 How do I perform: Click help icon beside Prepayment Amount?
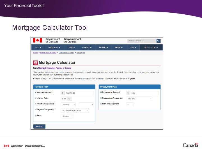(x=101, y=92)
